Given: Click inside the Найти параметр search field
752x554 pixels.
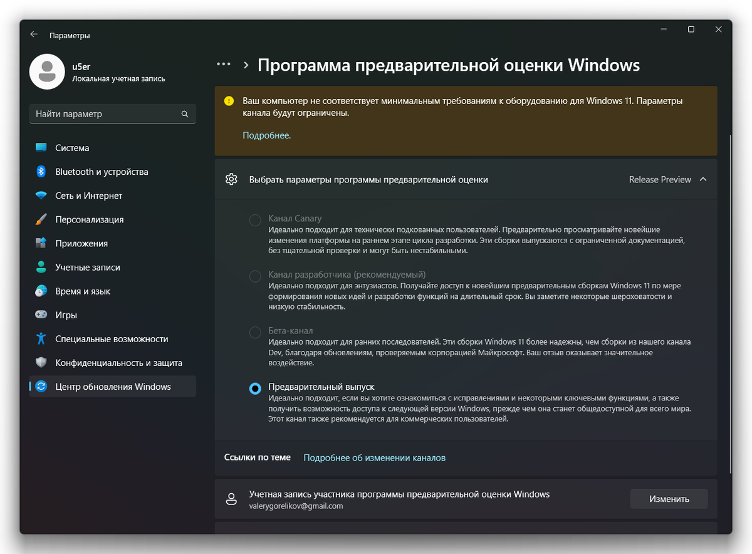Looking at the screenshot, I should (x=113, y=114).
